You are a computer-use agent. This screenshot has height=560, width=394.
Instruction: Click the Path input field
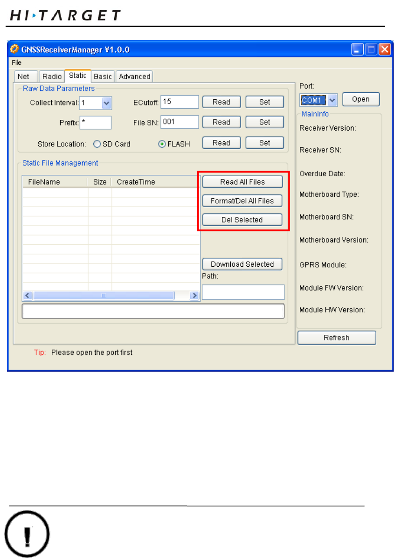243,292
